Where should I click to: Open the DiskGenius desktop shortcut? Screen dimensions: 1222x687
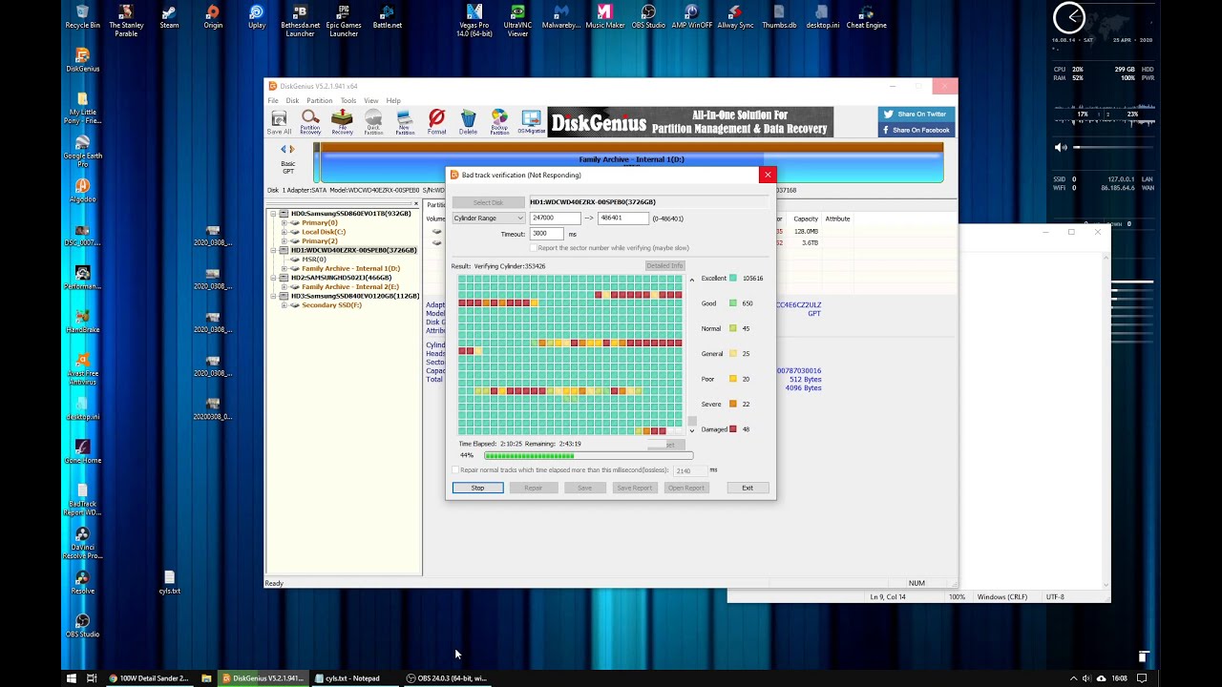[83, 61]
